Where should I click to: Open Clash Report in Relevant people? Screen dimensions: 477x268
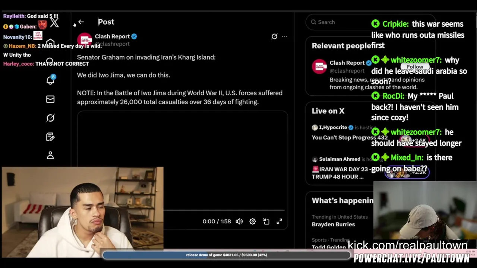(347, 63)
